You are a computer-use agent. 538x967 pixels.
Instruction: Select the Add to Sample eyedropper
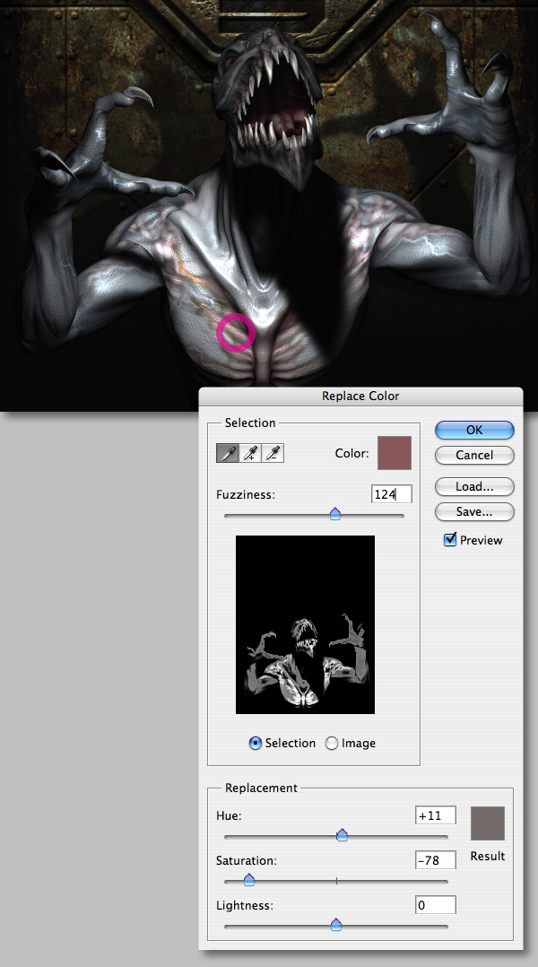point(250,453)
